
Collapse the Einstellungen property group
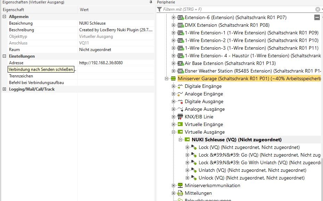coord(4,56)
